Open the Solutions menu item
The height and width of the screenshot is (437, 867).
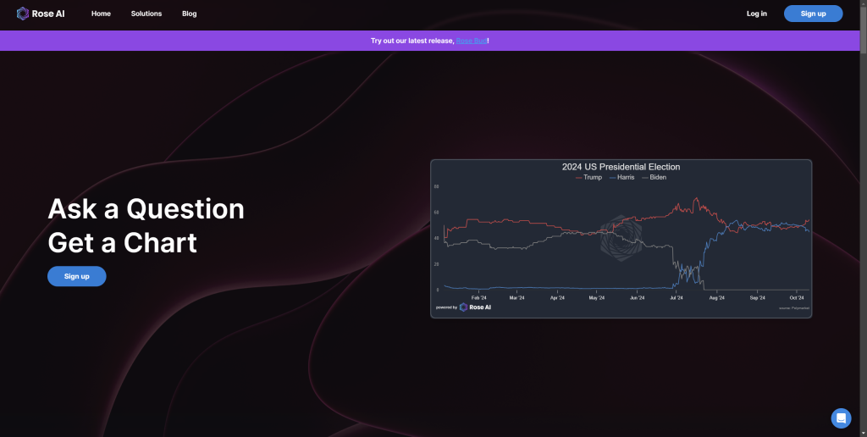pos(146,14)
